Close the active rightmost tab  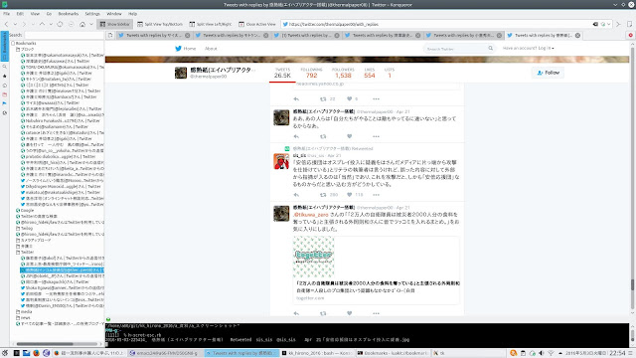point(577,36)
